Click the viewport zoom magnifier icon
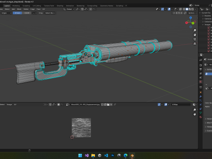 pos(195,30)
